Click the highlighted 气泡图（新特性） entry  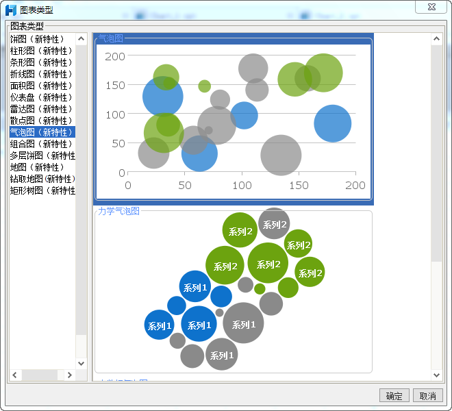[x=42, y=132]
